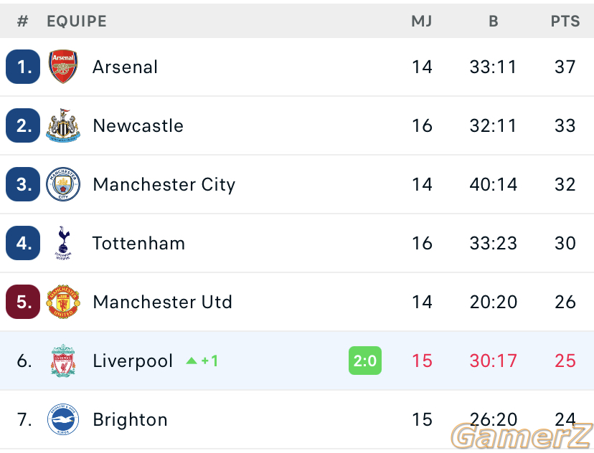Click the Brighton seagull badge
The width and height of the screenshot is (594, 453).
pyautogui.click(x=63, y=419)
